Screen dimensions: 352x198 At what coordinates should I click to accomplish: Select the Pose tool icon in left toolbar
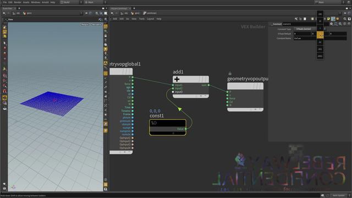click(4, 69)
